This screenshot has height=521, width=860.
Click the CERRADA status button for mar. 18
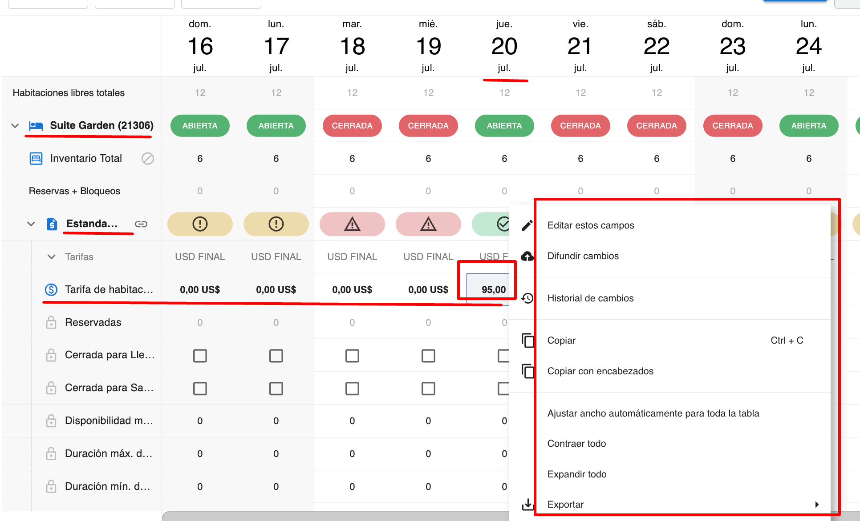click(x=352, y=126)
